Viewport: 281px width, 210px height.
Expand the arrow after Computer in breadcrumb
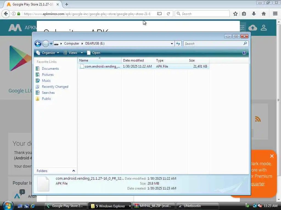click(82, 43)
